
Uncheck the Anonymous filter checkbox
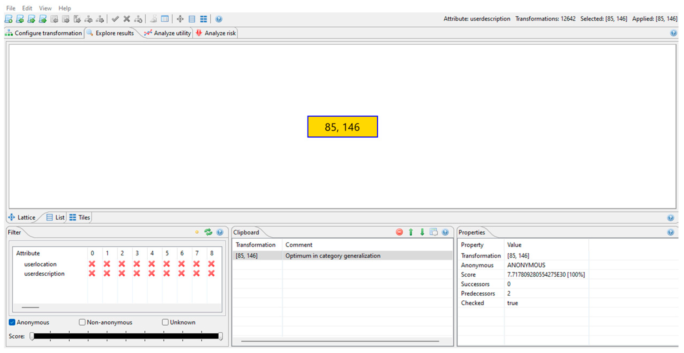coord(12,322)
